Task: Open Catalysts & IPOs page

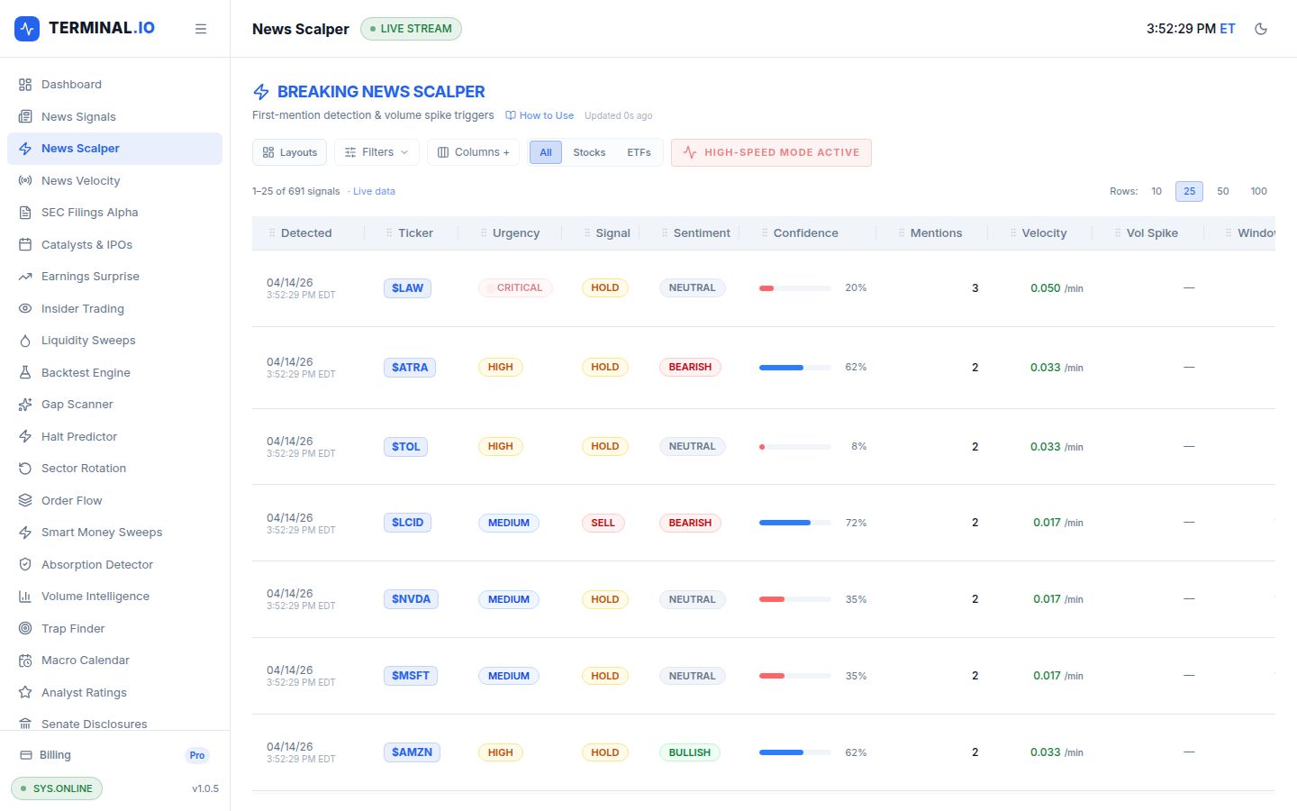Action: point(114,244)
